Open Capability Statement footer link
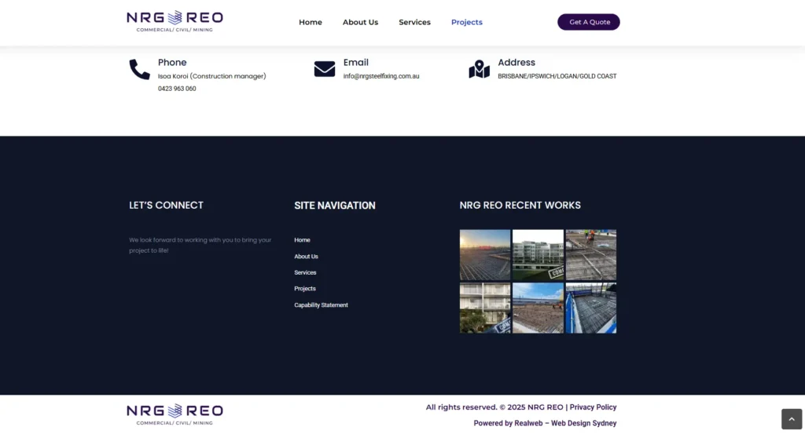 click(321, 305)
